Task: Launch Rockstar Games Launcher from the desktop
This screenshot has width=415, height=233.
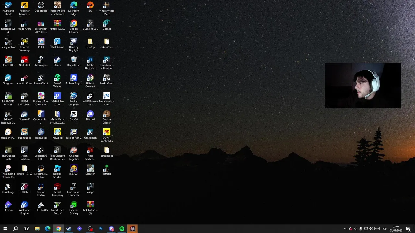Action: (24, 8)
